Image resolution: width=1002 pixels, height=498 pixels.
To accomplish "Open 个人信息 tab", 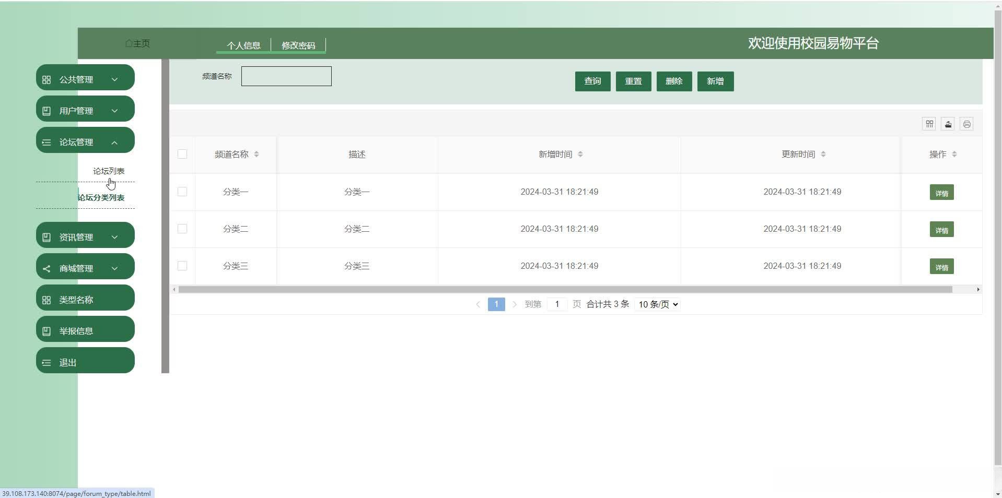I will click(243, 45).
